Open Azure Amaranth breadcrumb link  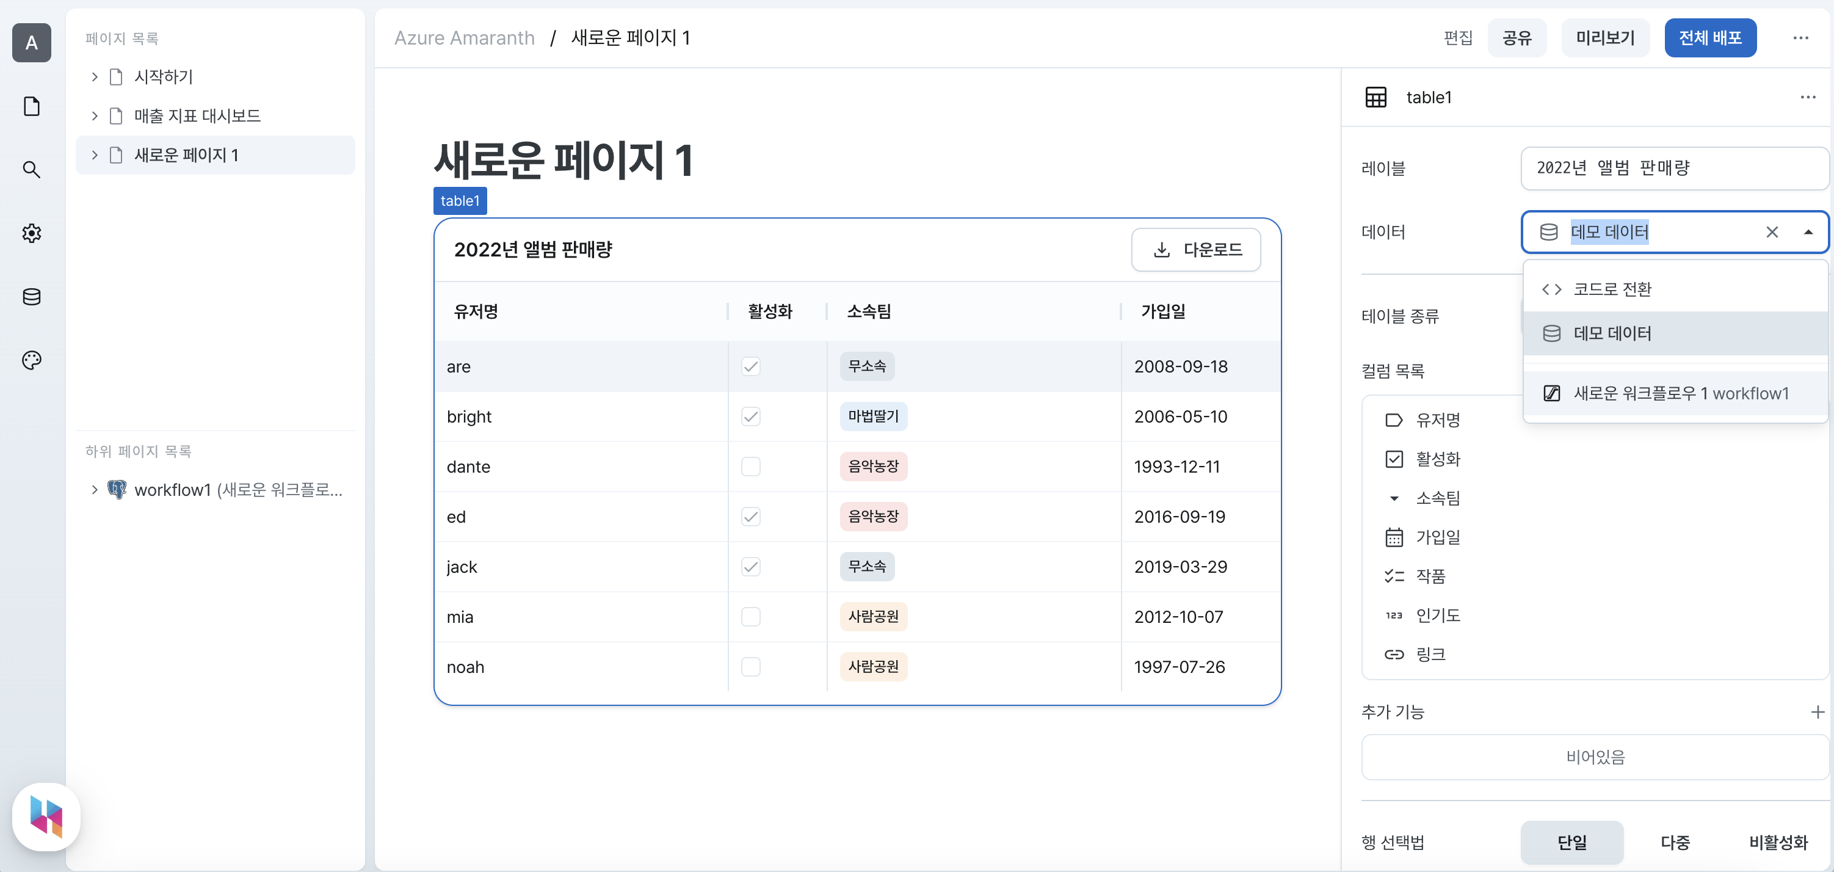coord(464,38)
